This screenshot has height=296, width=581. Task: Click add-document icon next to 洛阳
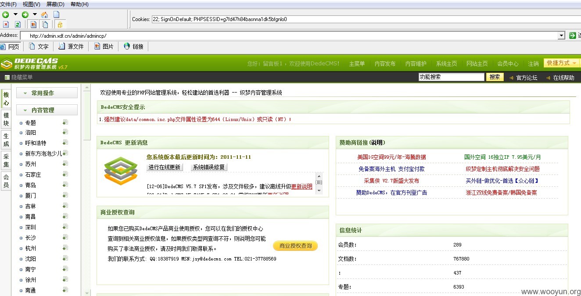pyautogui.click(x=65, y=132)
